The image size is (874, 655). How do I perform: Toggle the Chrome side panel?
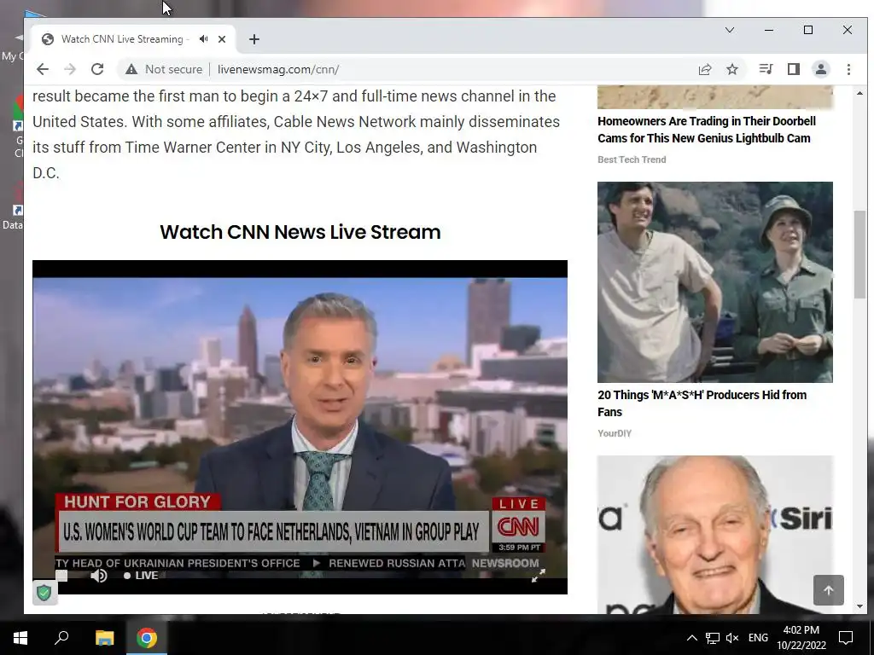pyautogui.click(x=793, y=69)
